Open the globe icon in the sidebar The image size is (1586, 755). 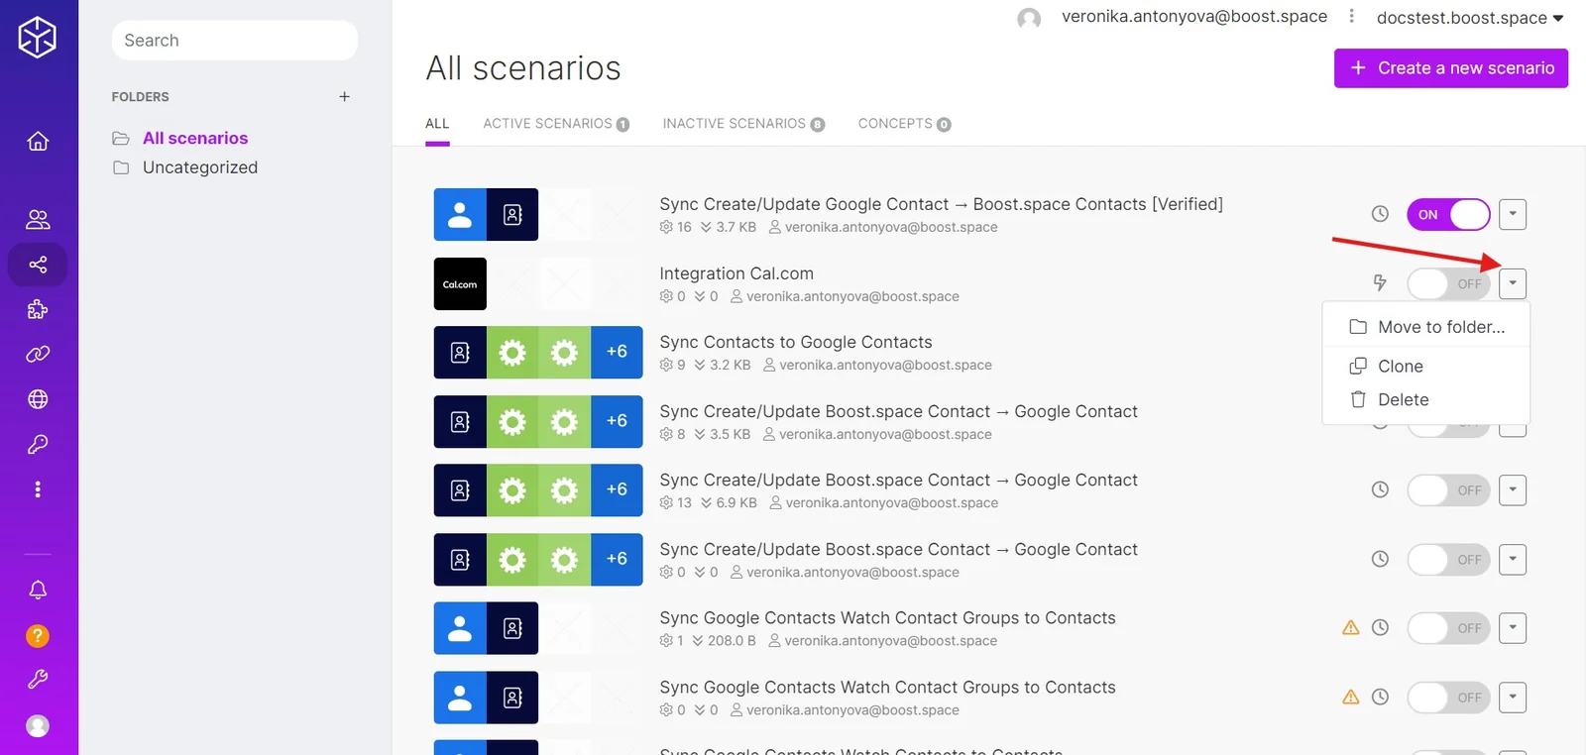38,399
